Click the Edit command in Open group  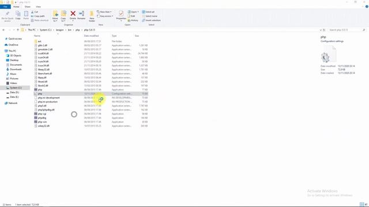point(131,16)
